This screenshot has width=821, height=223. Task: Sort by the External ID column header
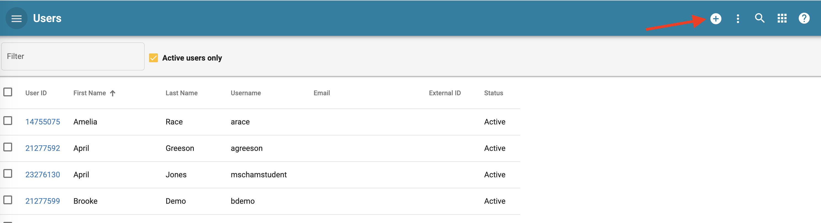(445, 93)
